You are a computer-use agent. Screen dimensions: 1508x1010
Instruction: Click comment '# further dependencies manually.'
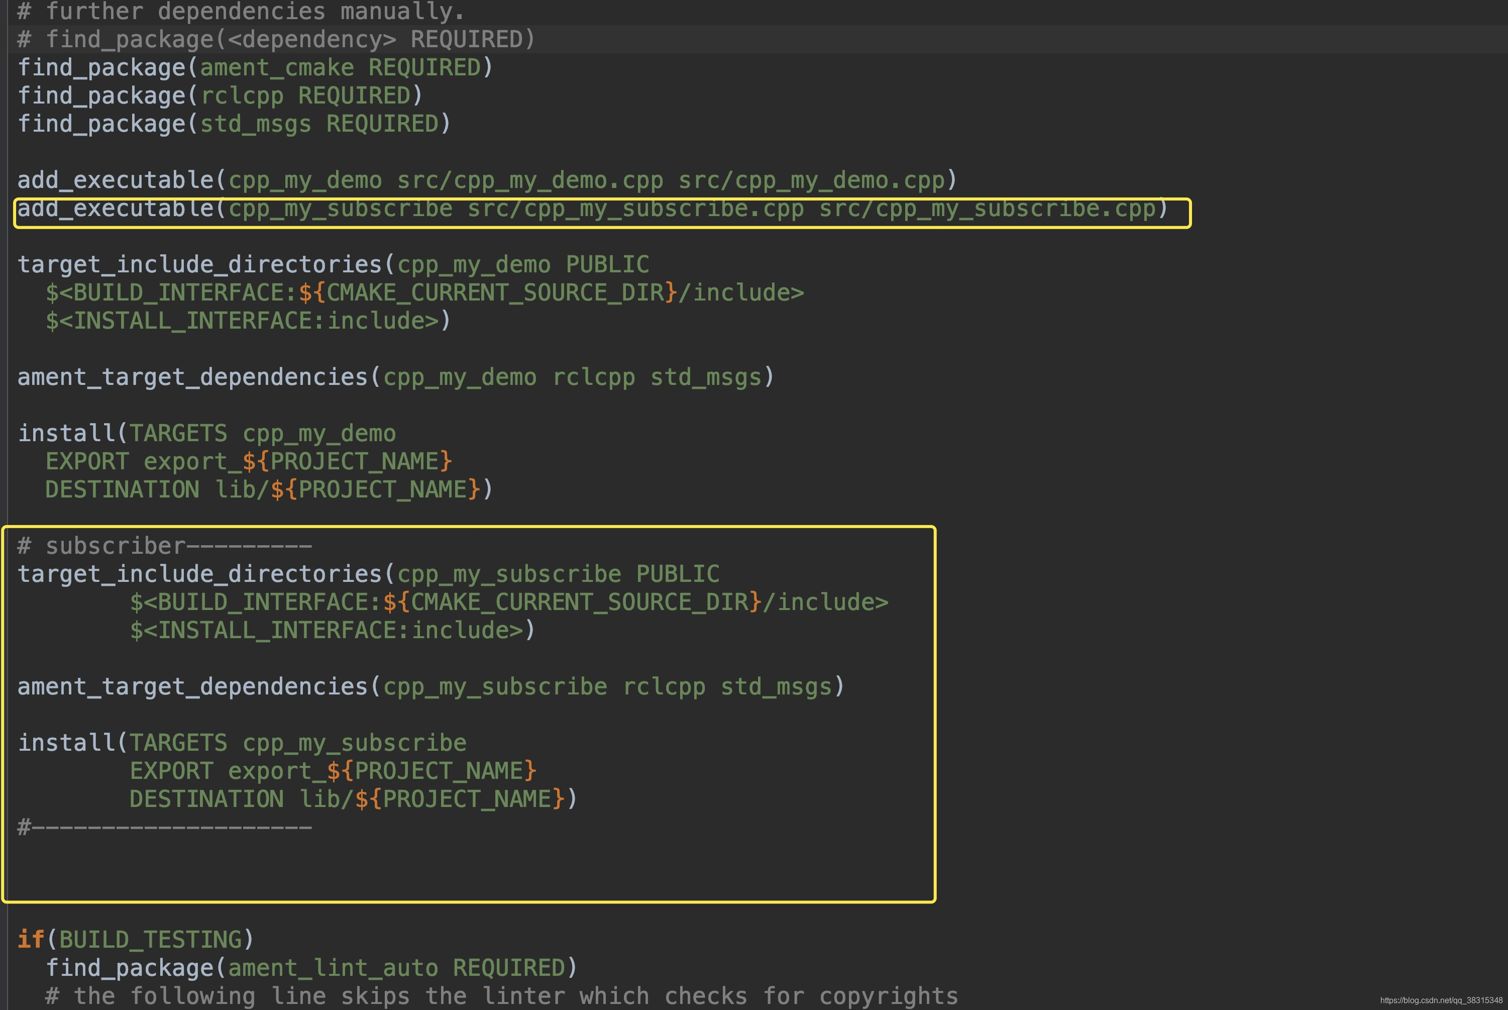tap(241, 12)
